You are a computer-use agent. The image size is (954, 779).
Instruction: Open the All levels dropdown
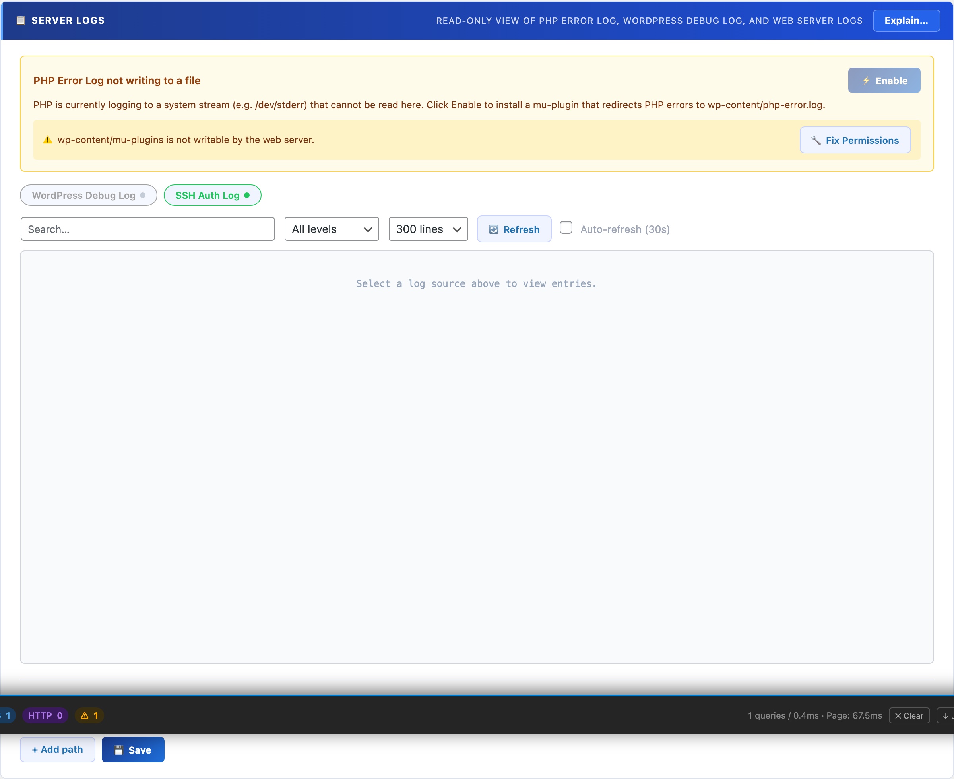click(331, 229)
